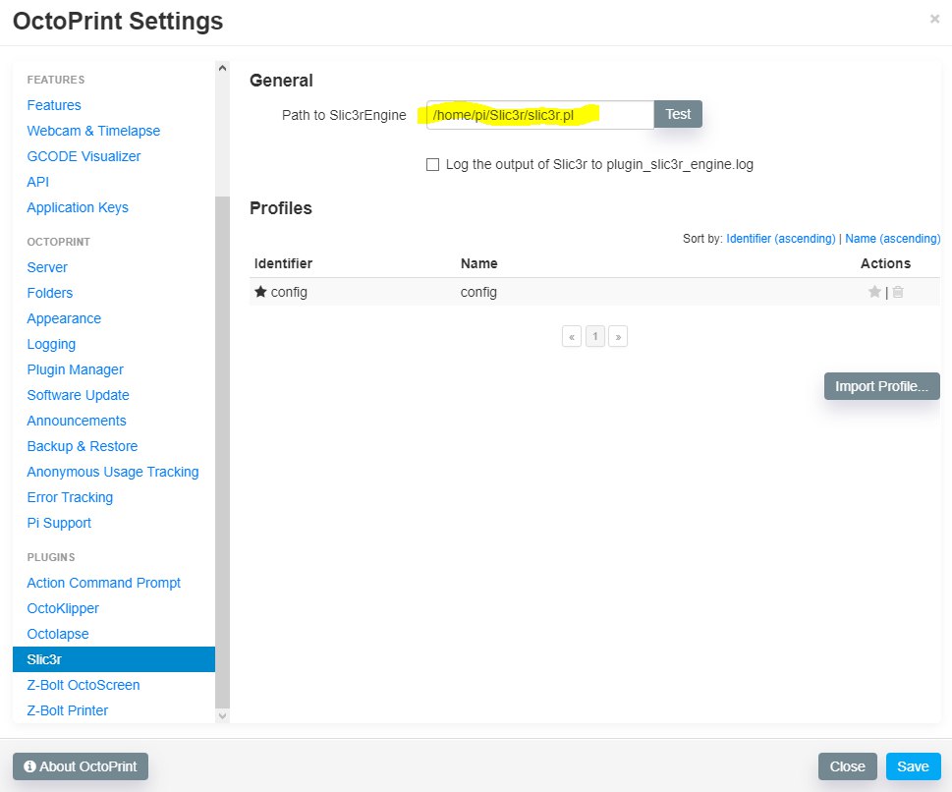Screen dimensions: 952x792
Task: Open Action Command Prompt plugin settings
Action: [104, 583]
